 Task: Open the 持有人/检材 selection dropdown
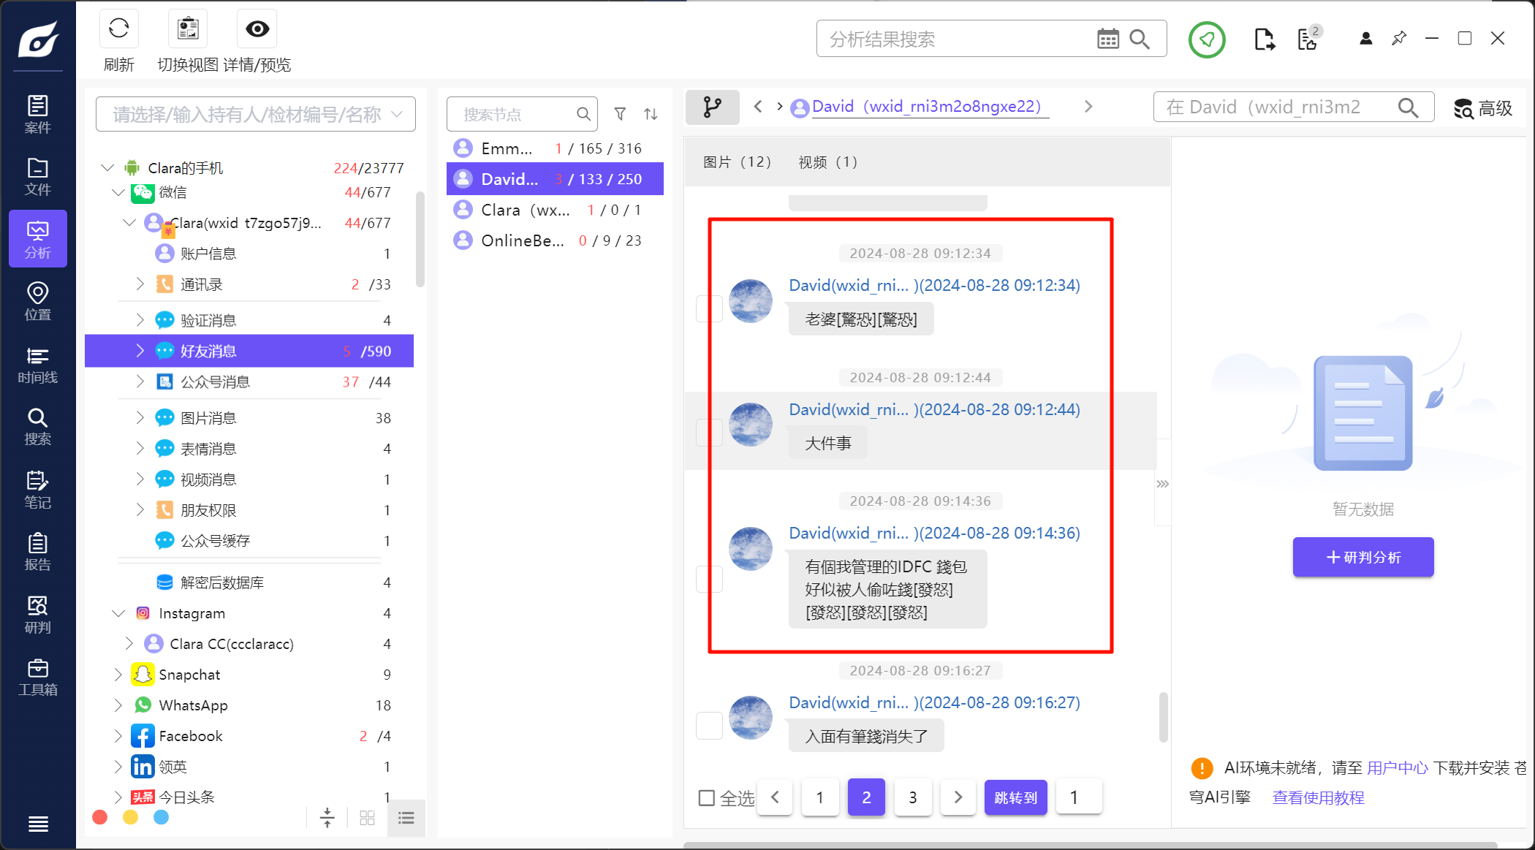(255, 114)
